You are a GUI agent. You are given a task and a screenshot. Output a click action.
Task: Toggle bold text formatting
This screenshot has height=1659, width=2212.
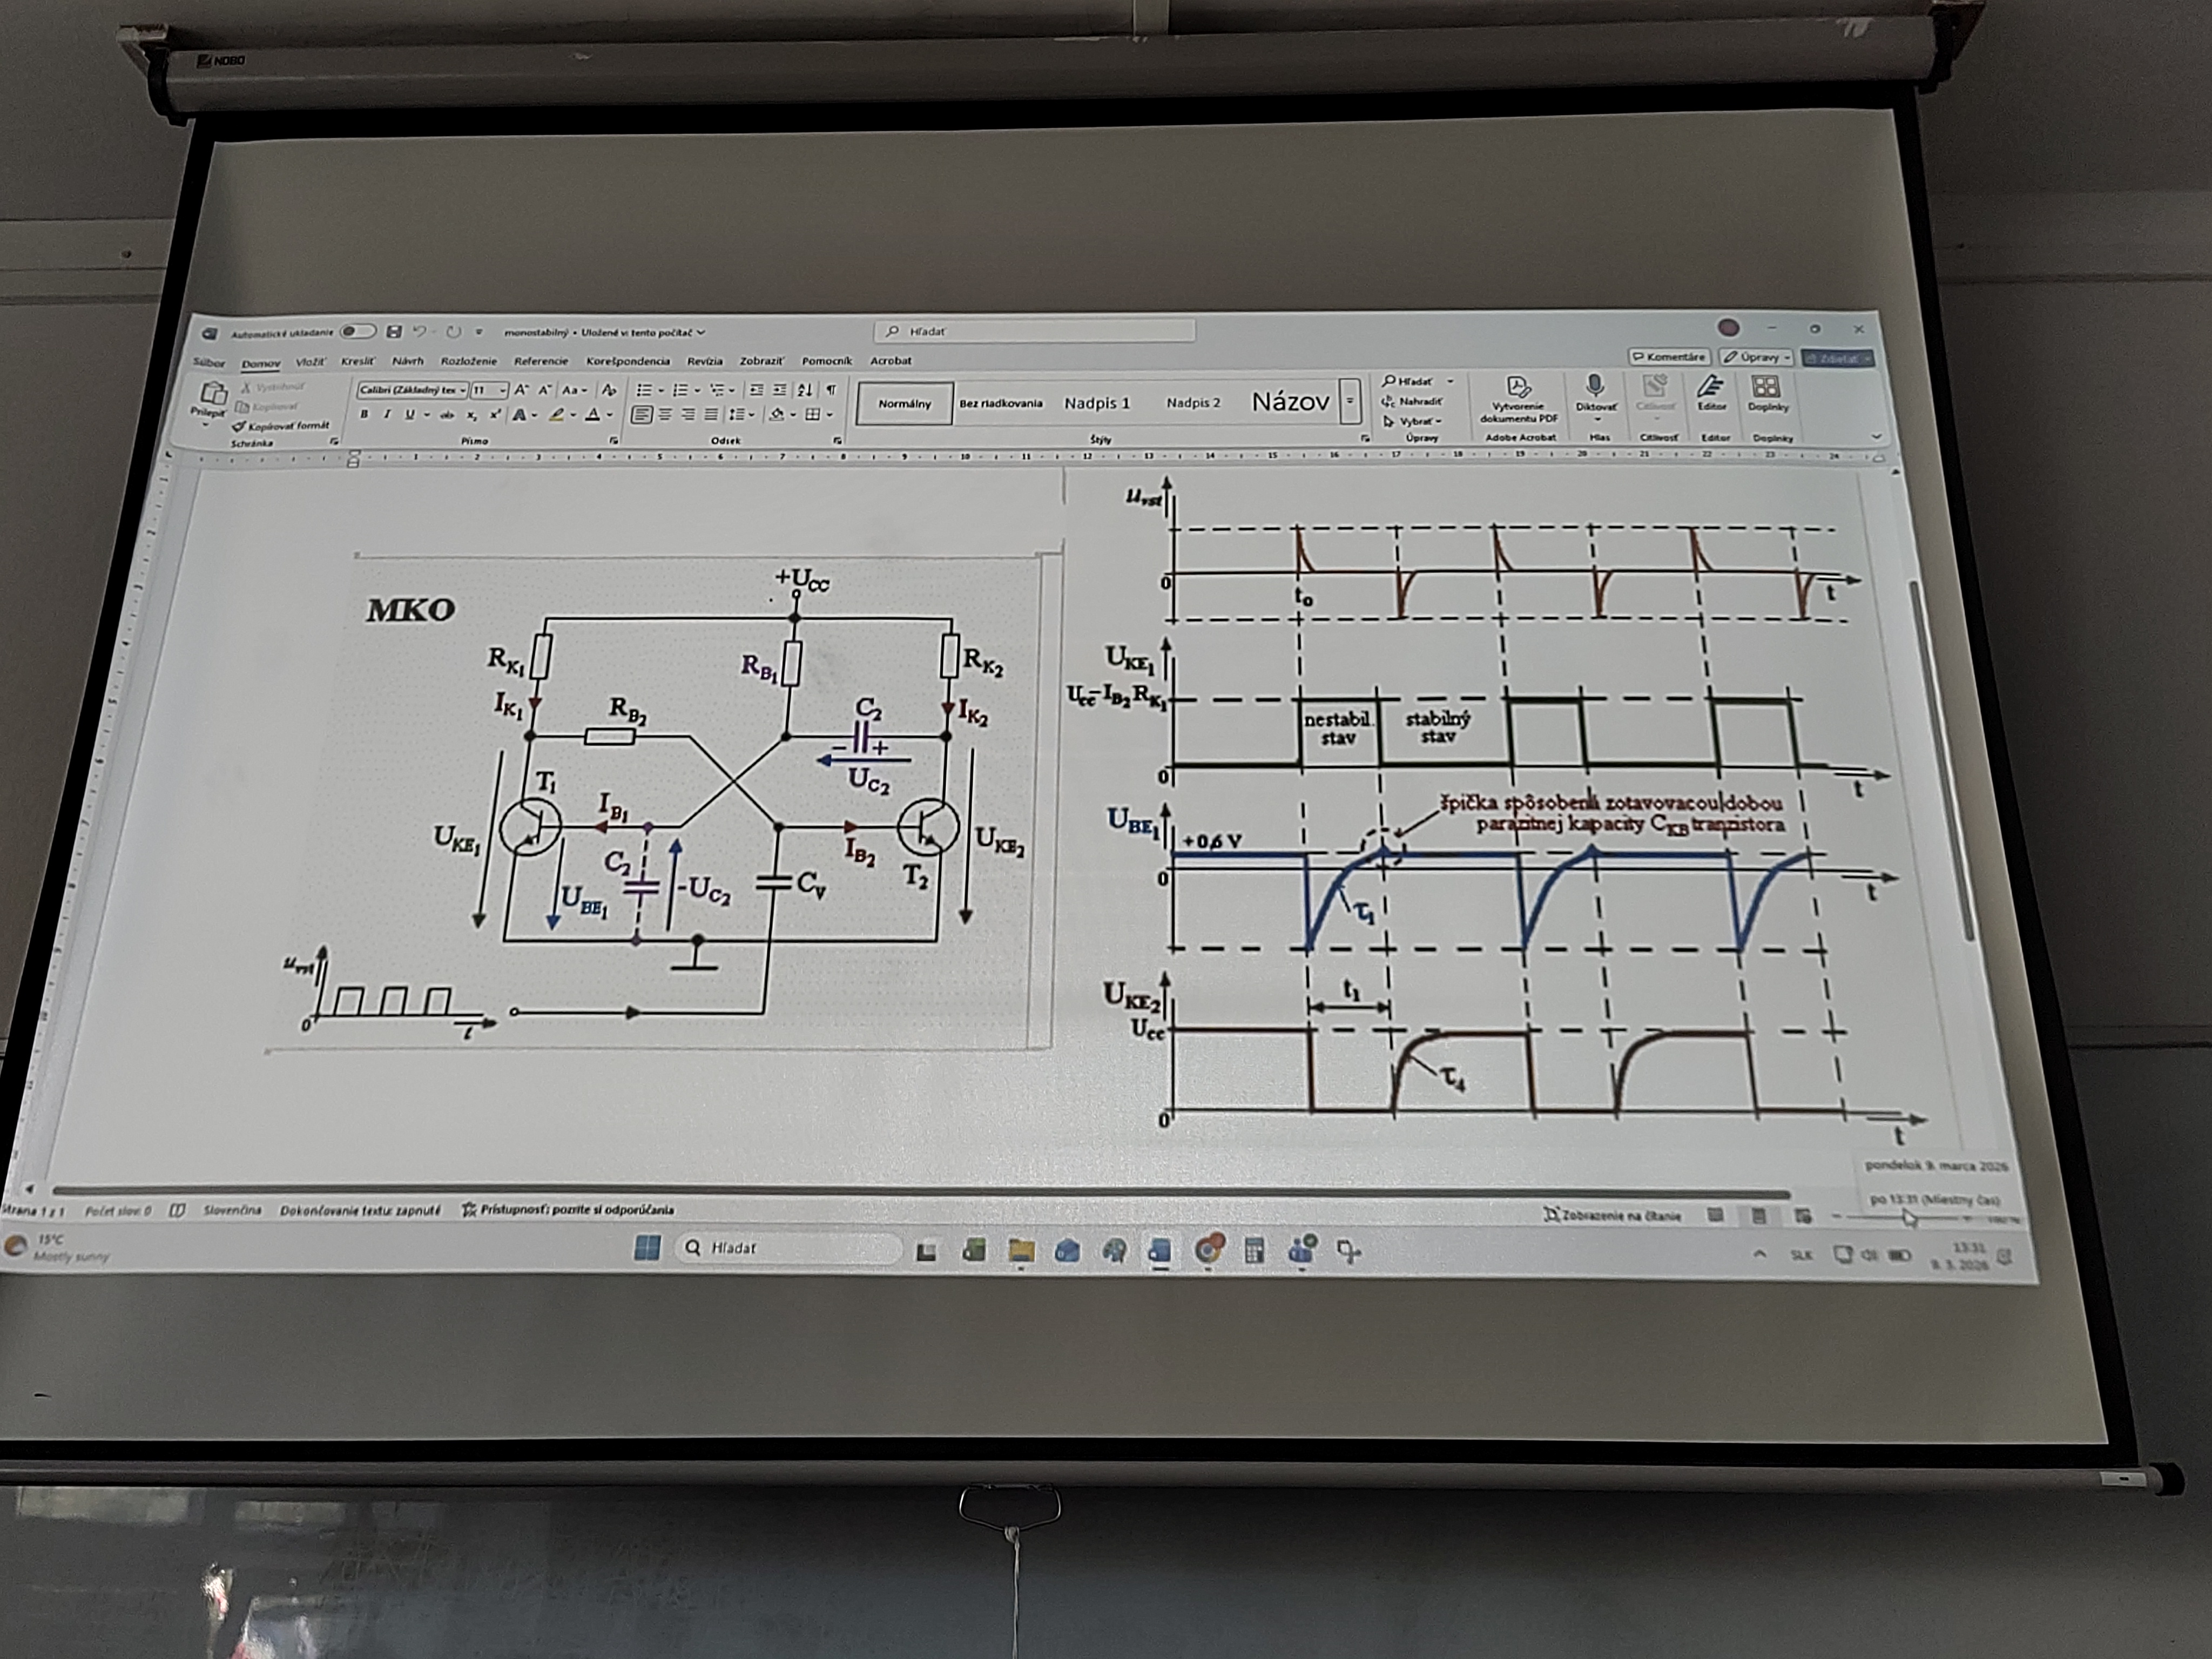click(x=365, y=414)
